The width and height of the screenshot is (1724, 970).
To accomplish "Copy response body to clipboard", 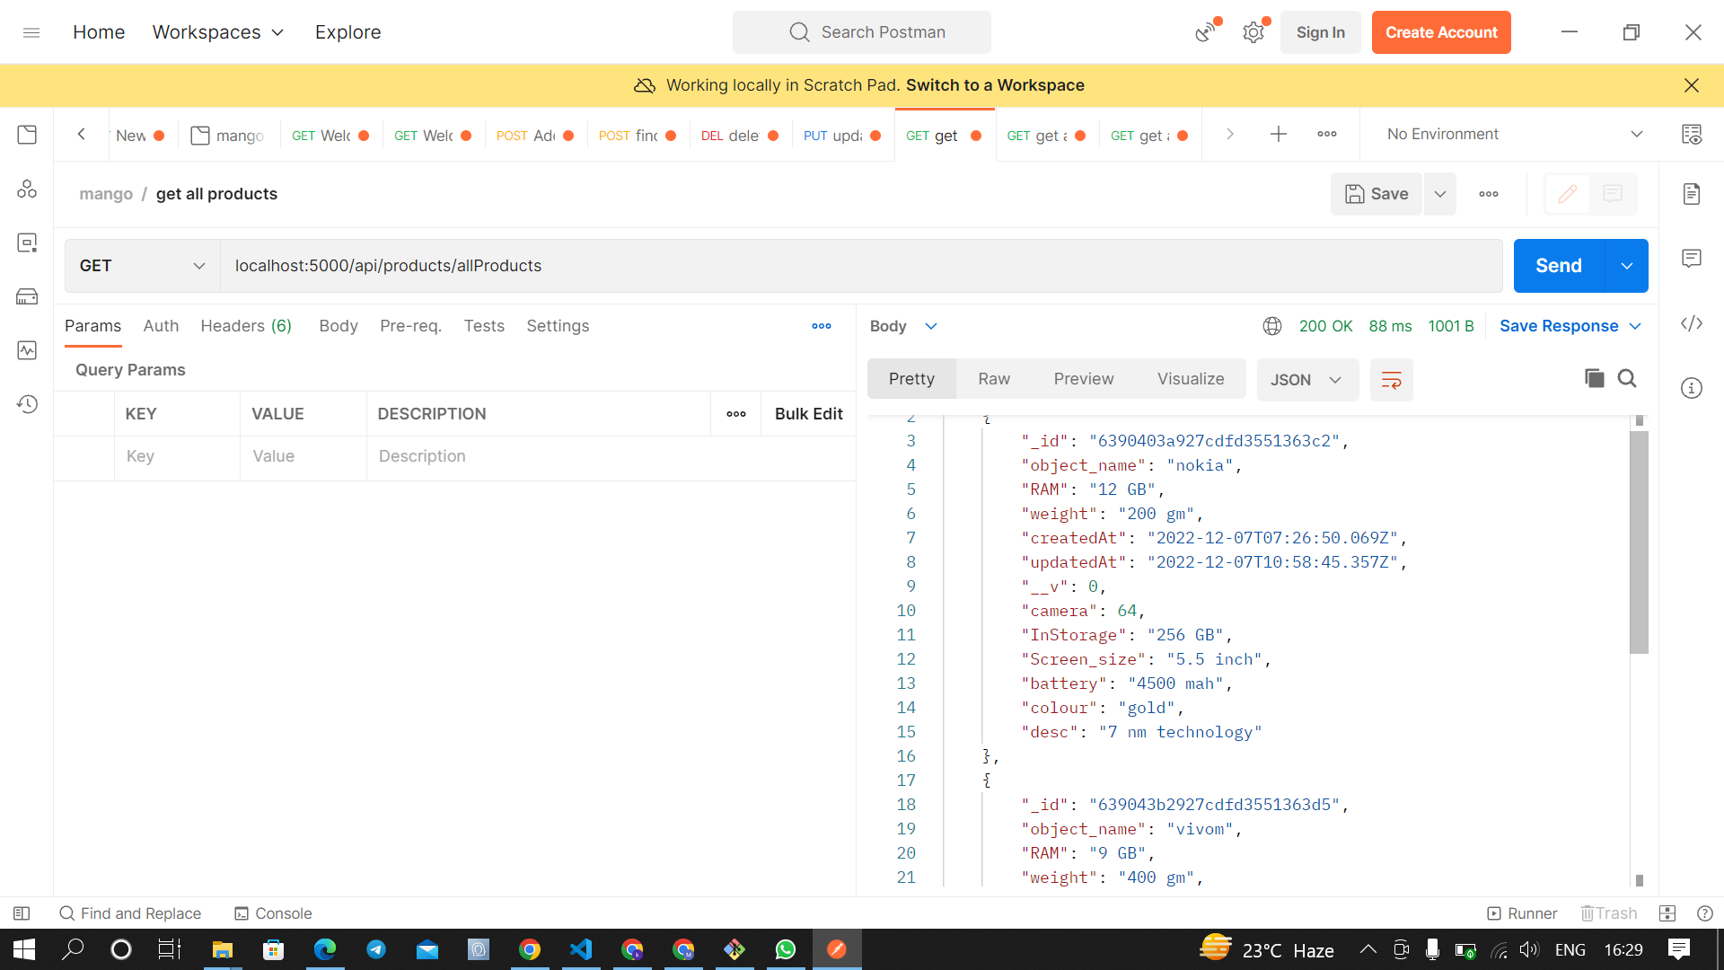I will tap(1595, 379).
